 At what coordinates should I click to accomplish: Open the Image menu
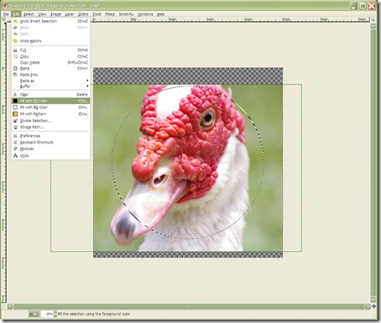click(55, 14)
